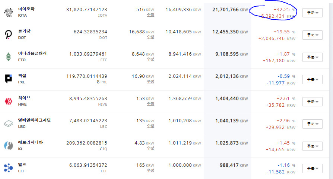Open the order dropdown in ELF row

point(313,168)
